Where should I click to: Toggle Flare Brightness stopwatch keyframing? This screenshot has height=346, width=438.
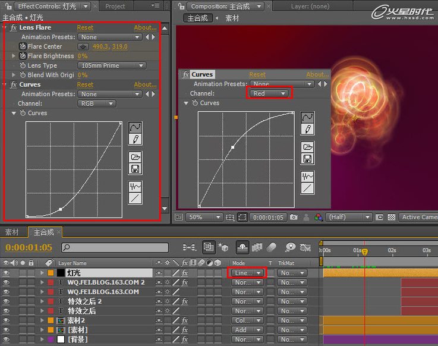pos(23,56)
